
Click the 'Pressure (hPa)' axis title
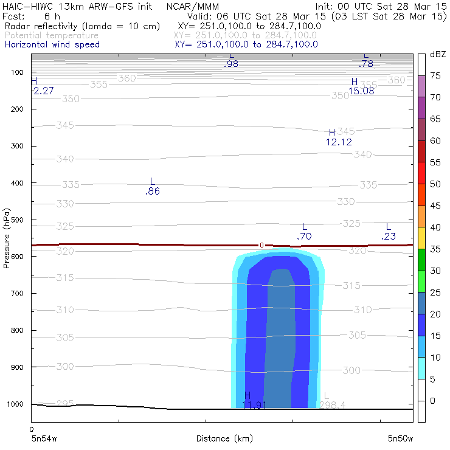pos(6,238)
